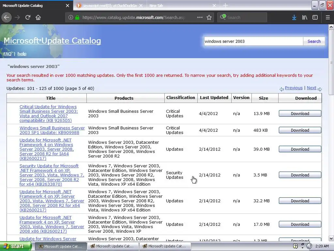Click the browser Search box

(242, 17)
